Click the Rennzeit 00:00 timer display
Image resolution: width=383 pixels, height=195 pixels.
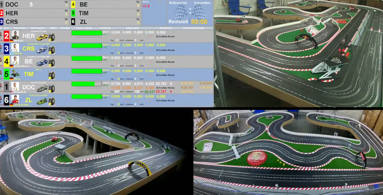(188, 22)
